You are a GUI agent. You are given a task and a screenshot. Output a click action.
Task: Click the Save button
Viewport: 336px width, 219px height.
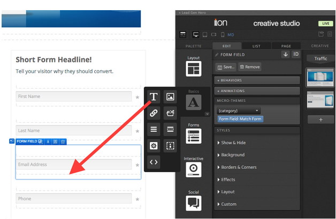(x=226, y=67)
